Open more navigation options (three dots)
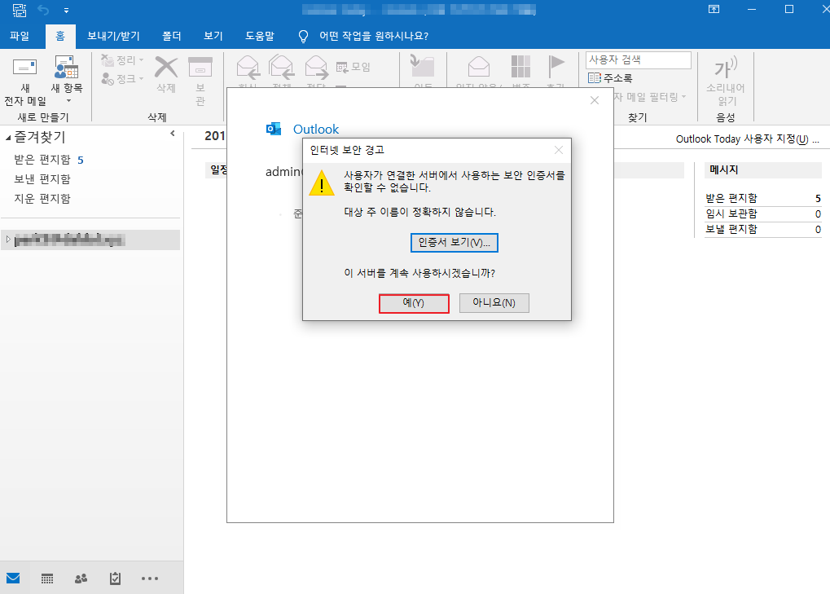Image resolution: width=830 pixels, height=594 pixels. point(150,579)
